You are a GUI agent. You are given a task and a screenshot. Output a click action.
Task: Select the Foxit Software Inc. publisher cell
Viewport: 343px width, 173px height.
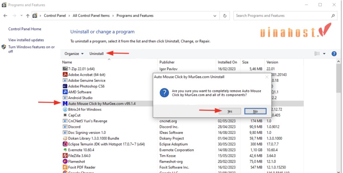click(x=174, y=167)
